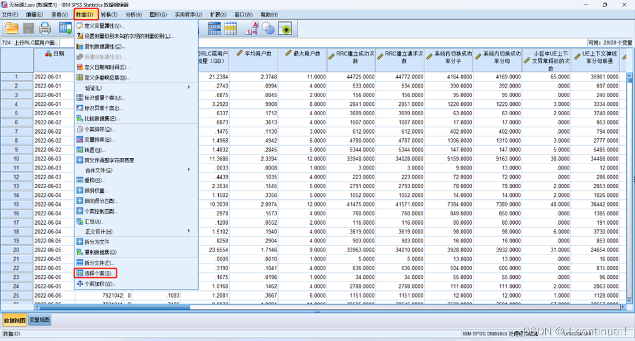Image resolution: width=635 pixels, height=341 pixels.
Task: Click cell value 35961.0000
Action: point(595,77)
